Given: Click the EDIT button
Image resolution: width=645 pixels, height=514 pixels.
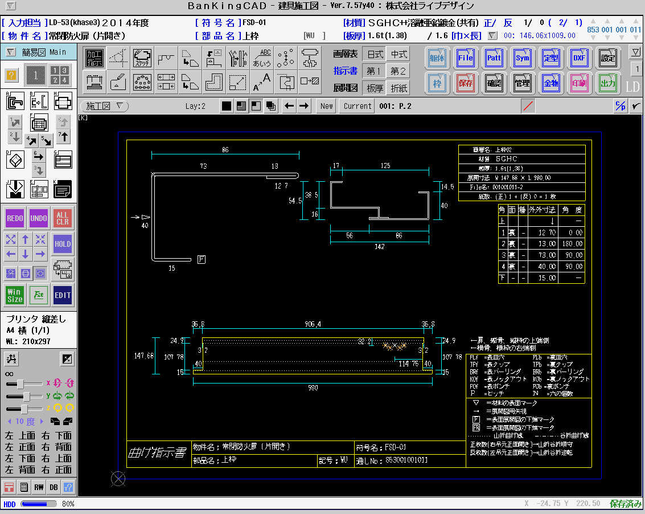Looking at the screenshot, I should click(63, 295).
